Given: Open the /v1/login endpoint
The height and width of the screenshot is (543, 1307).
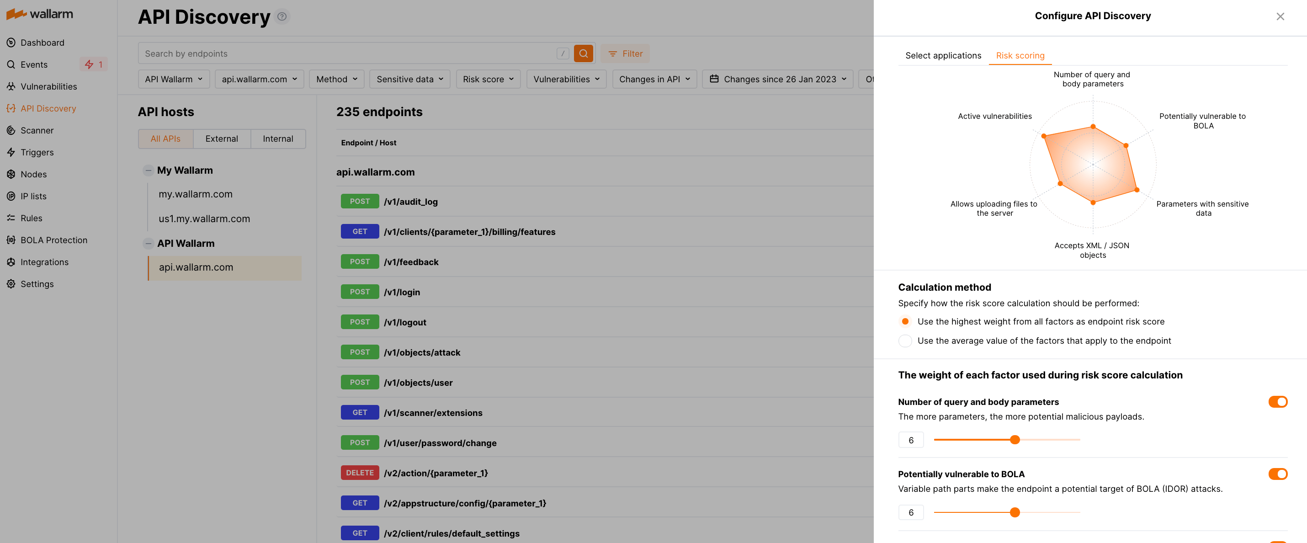Looking at the screenshot, I should coord(402,292).
